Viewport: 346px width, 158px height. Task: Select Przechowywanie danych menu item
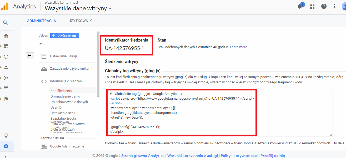click(69, 102)
